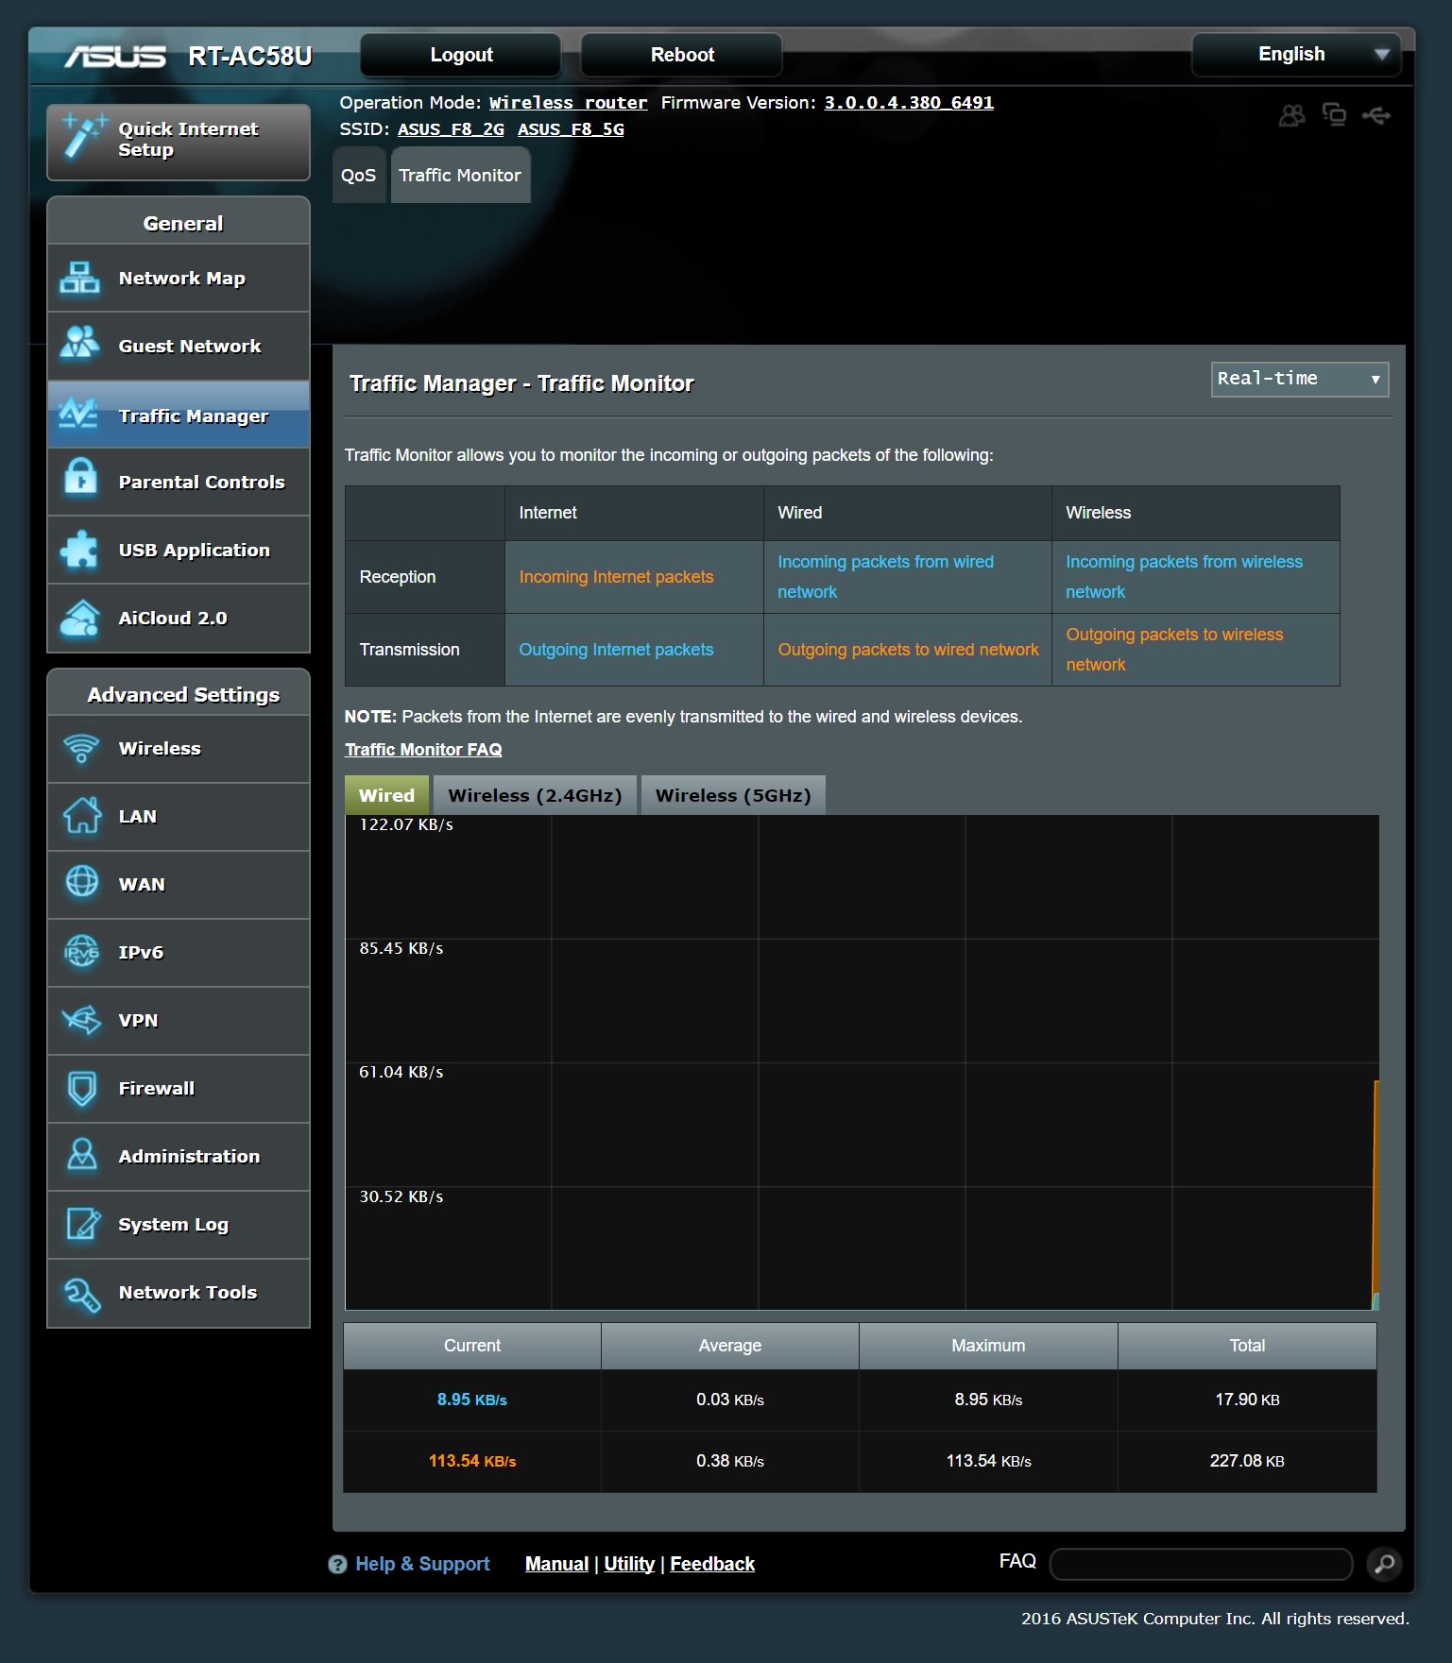This screenshot has width=1452, height=1663.
Task: Open the Guest Network menu item
Action: [x=179, y=346]
